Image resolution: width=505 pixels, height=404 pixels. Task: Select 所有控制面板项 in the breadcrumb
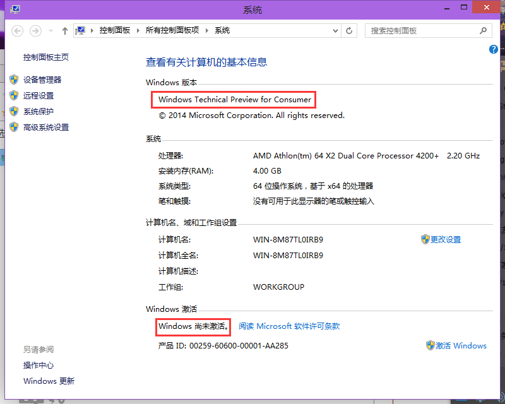[172, 30]
